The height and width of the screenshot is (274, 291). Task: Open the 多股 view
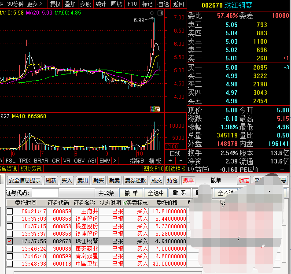85,4
